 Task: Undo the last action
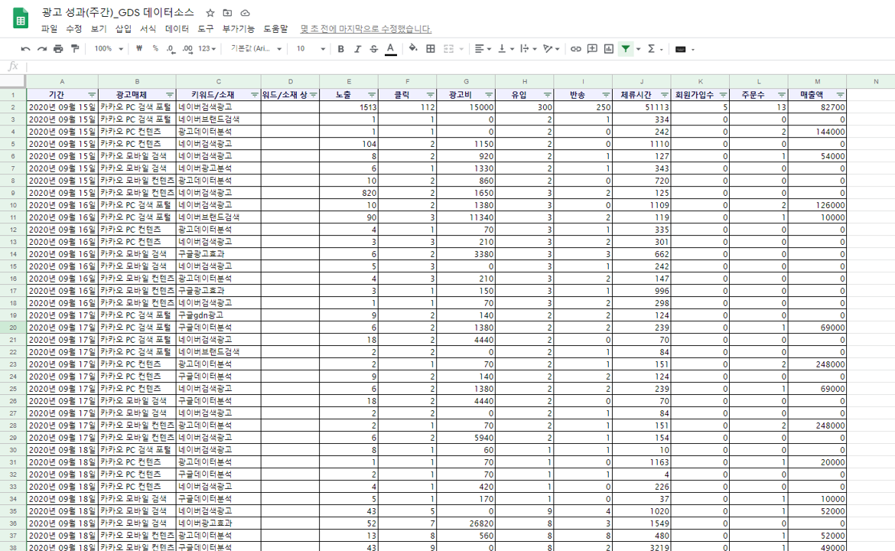pos(25,49)
